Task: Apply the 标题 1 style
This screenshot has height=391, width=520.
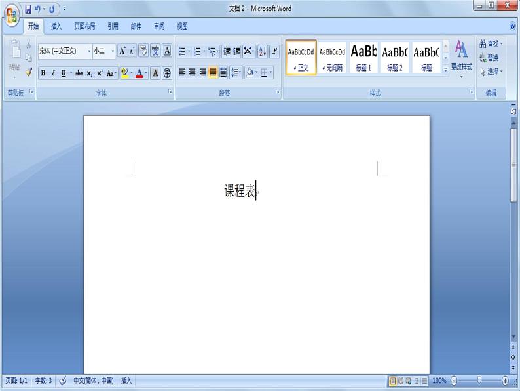Action: coord(363,57)
